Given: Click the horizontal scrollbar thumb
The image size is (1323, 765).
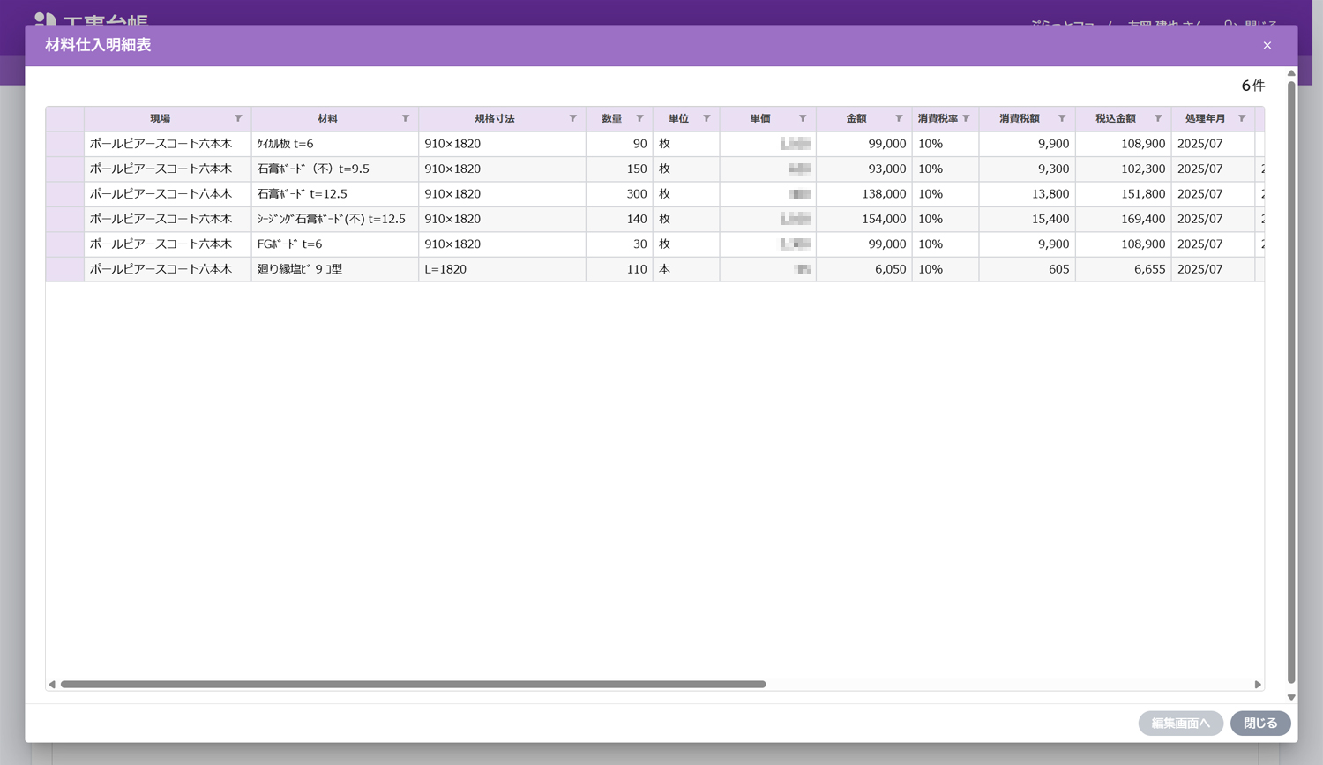Looking at the screenshot, I should (413, 685).
